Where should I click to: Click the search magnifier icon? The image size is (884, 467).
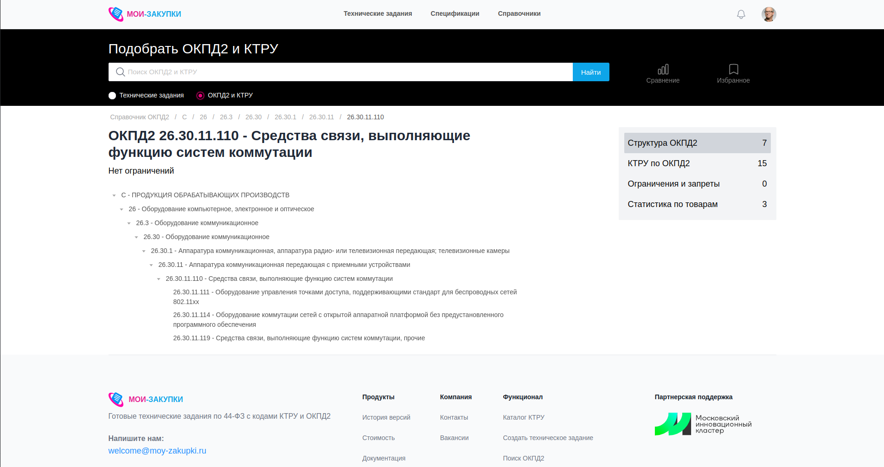pyautogui.click(x=120, y=72)
